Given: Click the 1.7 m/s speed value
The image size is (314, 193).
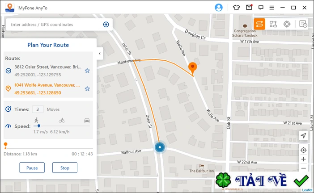Looking at the screenshot, I should 40,132.
